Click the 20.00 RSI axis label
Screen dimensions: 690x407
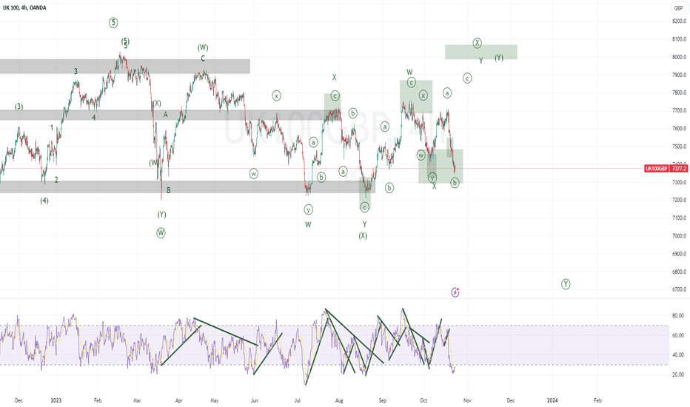(x=678, y=375)
